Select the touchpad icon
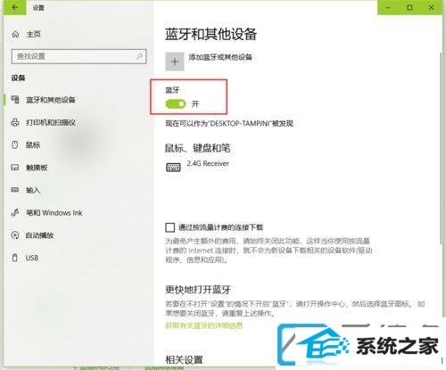Viewport: 446px width, 370px height. 15,168
